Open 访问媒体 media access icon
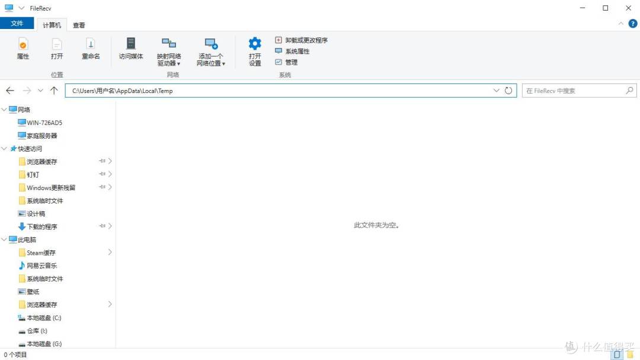The width and height of the screenshot is (640, 360). (131, 49)
